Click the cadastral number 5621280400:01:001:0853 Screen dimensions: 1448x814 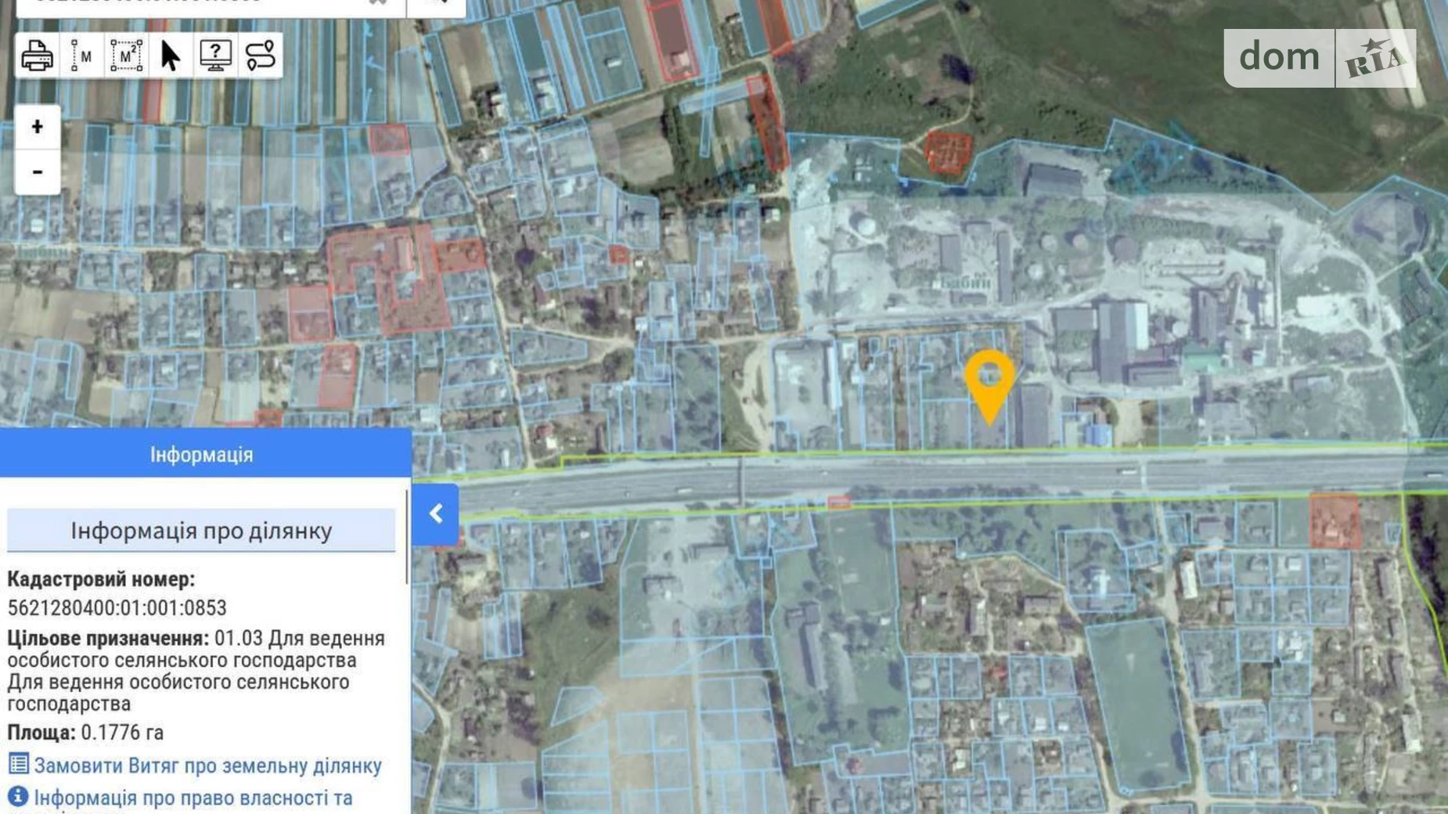(x=117, y=608)
